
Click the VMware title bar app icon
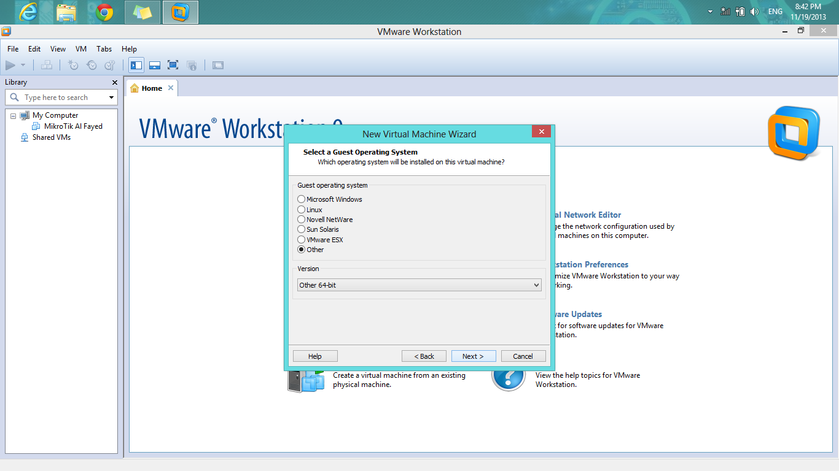point(6,31)
